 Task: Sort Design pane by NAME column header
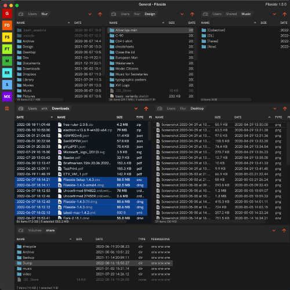(x=113, y=23)
